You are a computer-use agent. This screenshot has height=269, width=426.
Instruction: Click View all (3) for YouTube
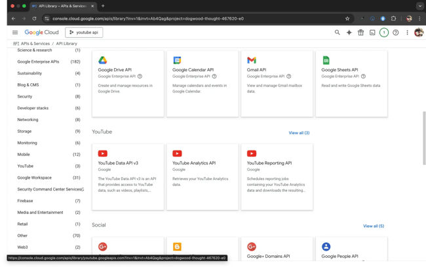[299, 133]
